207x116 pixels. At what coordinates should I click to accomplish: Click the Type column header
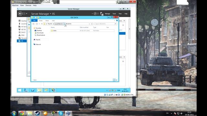click(95, 27)
